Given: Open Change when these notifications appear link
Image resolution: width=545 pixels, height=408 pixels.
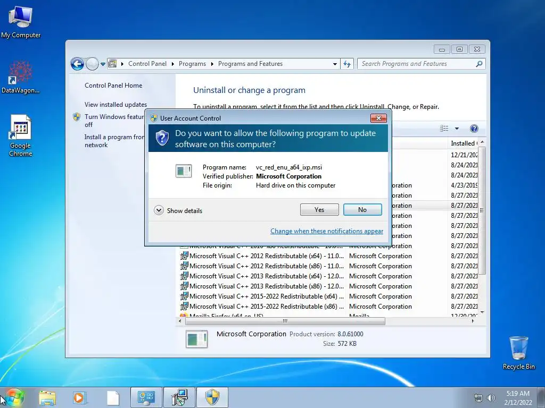Looking at the screenshot, I should pos(327,231).
